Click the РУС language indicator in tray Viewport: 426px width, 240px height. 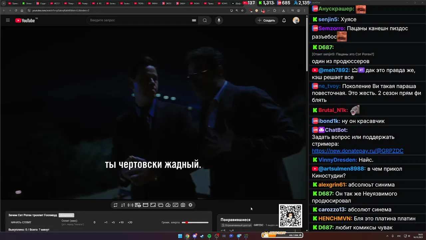pos(399,236)
